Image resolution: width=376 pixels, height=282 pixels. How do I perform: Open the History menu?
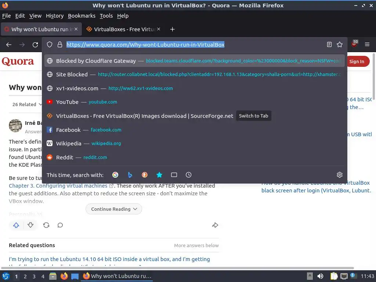(55, 16)
